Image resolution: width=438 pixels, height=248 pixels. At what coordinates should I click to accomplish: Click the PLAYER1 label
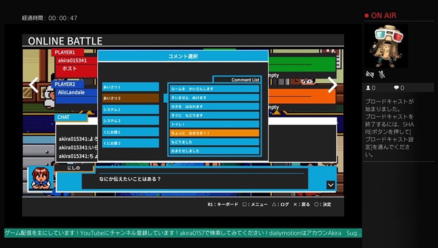(68, 52)
